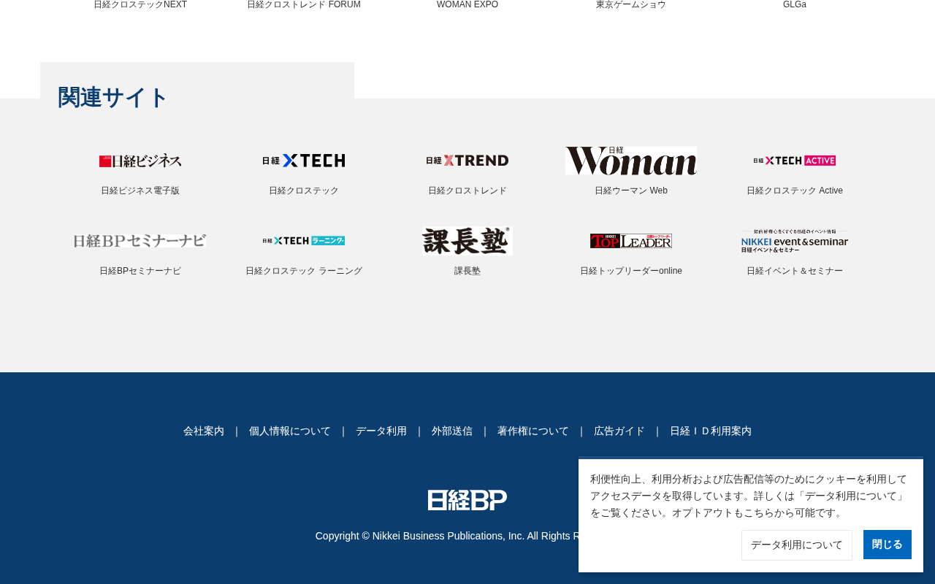The width and height of the screenshot is (935, 584).
Task: Open 著作権について in the footer
Action: [533, 431]
